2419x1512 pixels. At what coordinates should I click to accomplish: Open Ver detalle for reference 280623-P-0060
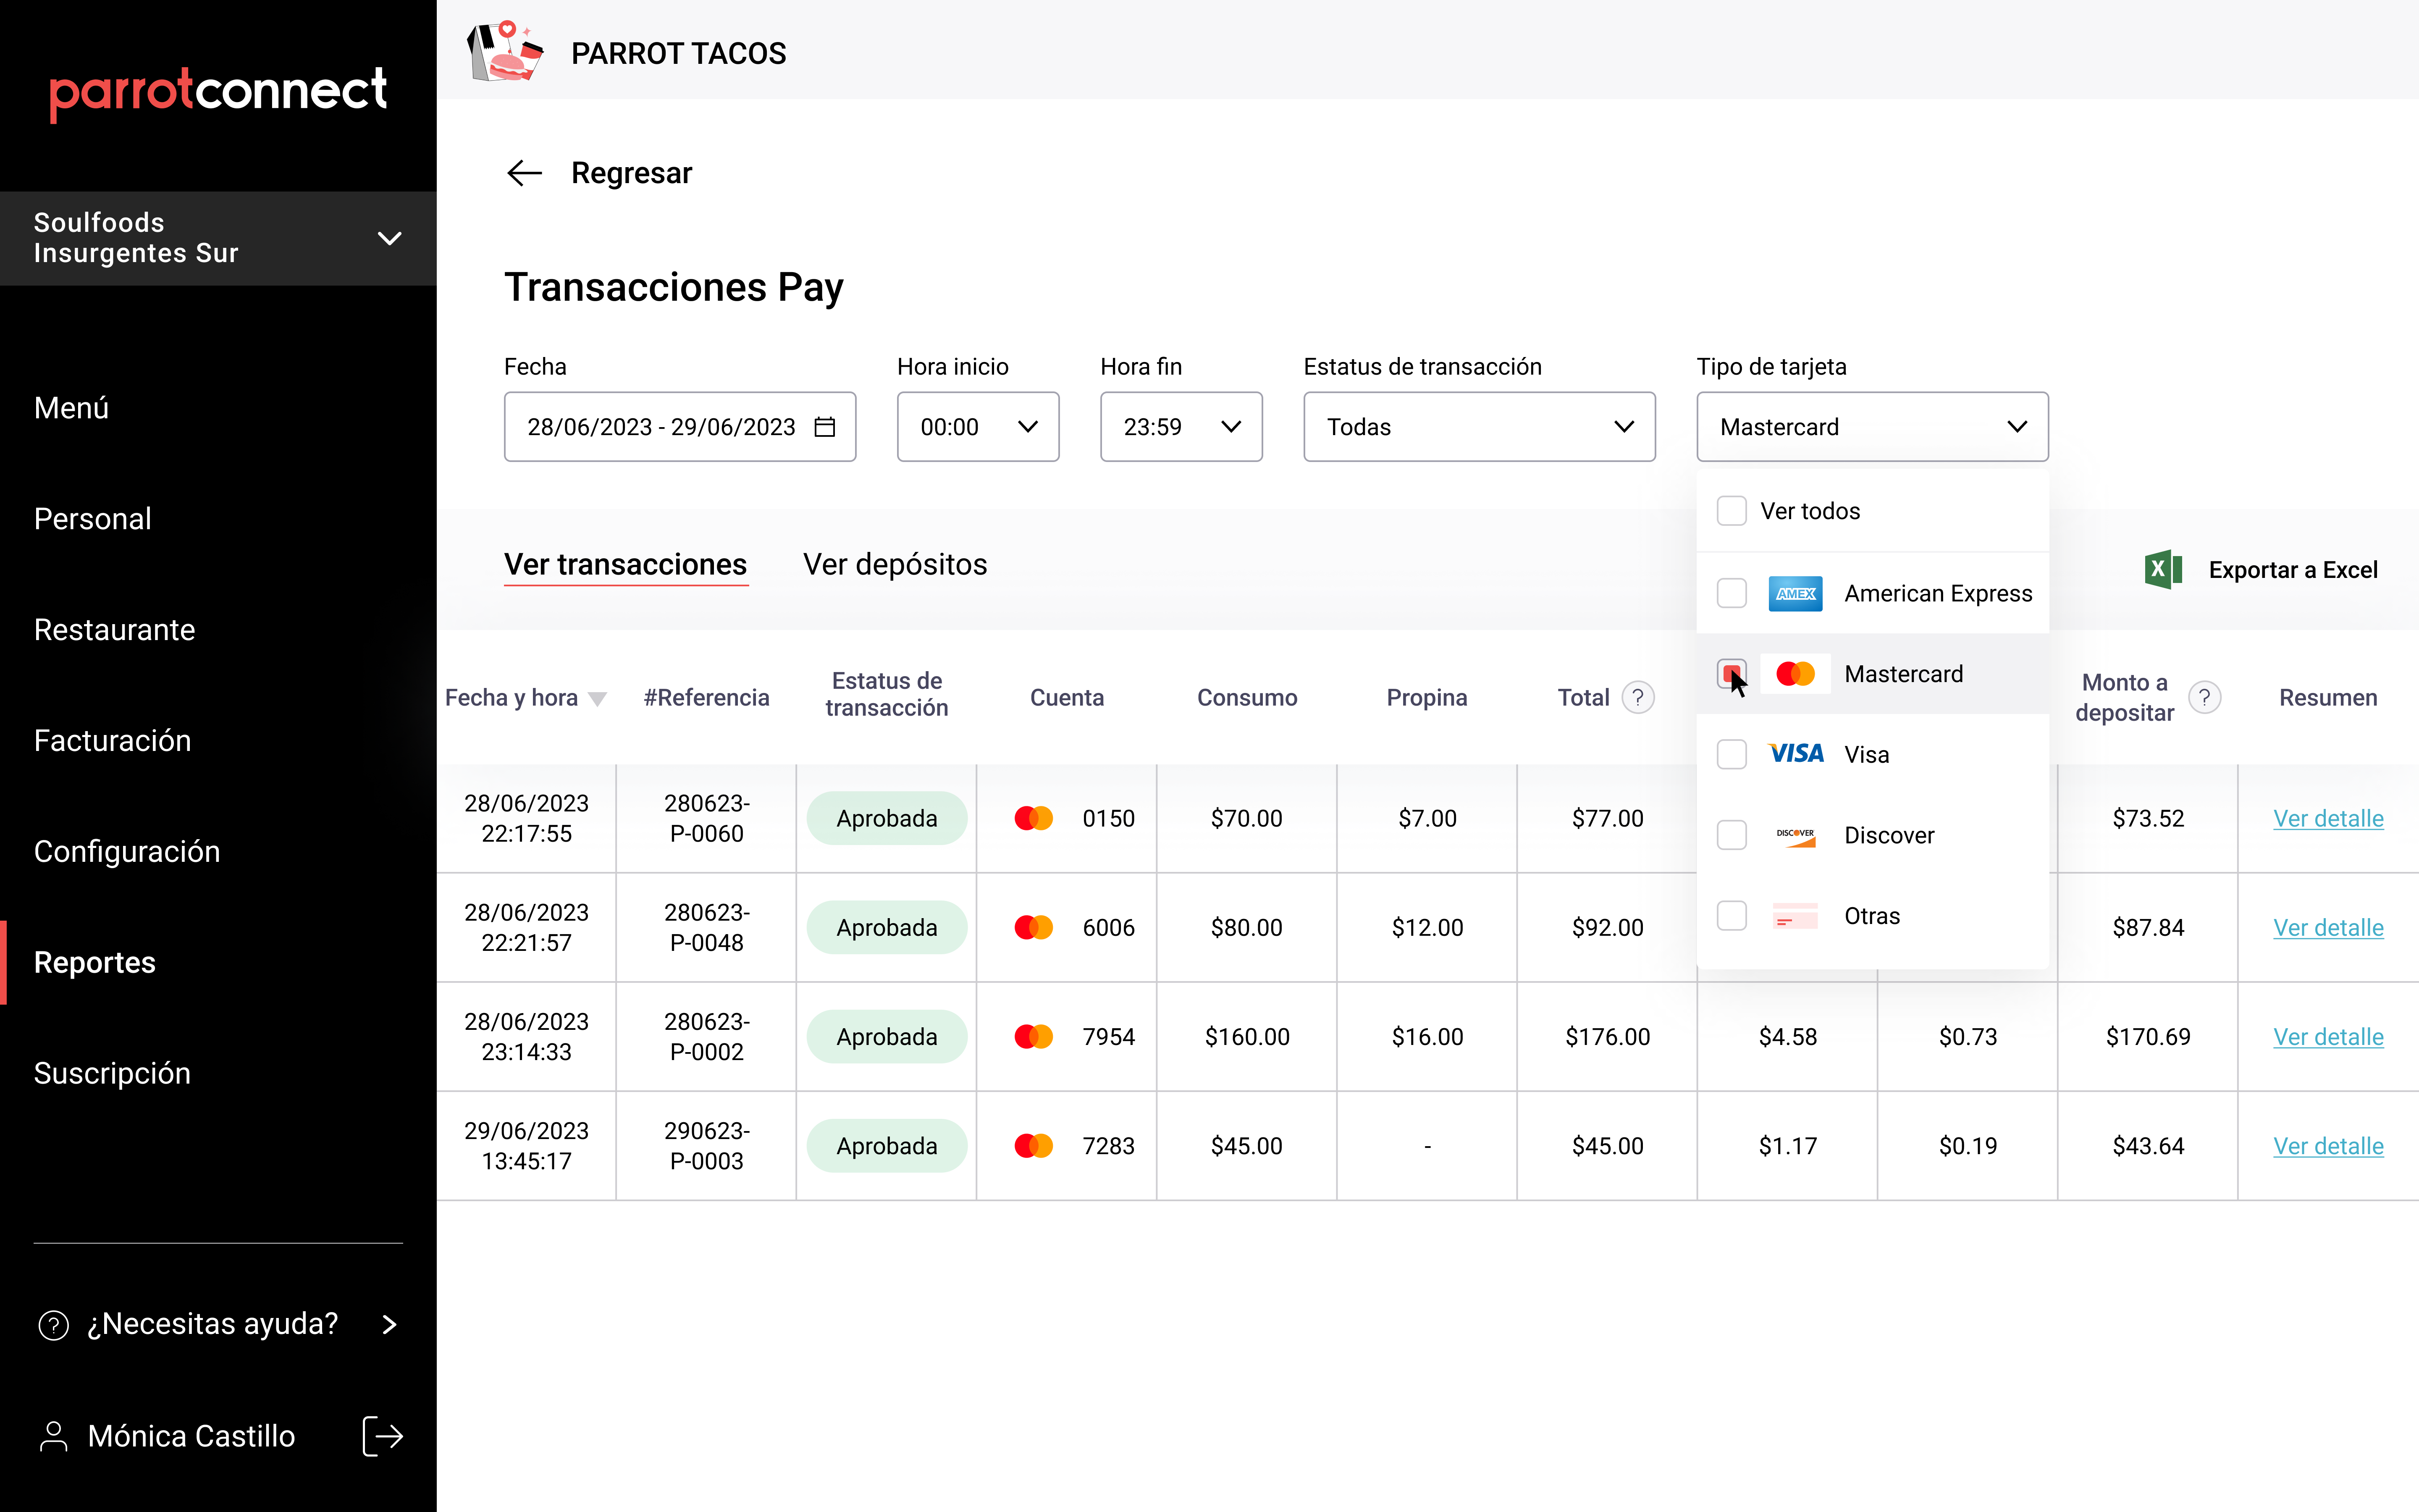coord(2328,818)
